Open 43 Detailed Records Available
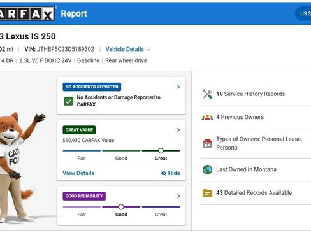Image resolution: width=311 pixels, height=233 pixels. coord(256,193)
